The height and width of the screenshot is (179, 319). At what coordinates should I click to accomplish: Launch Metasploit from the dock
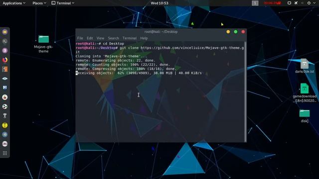5,88
